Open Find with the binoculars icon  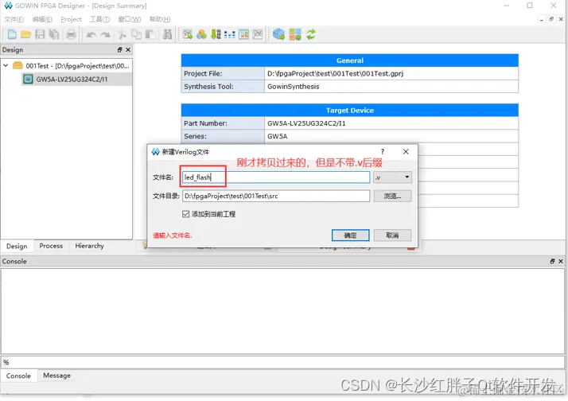(167, 34)
